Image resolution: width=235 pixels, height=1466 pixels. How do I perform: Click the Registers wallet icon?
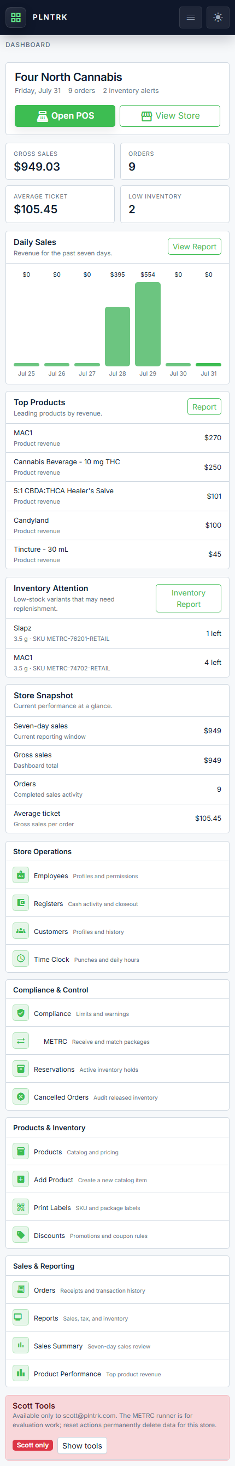[21, 903]
